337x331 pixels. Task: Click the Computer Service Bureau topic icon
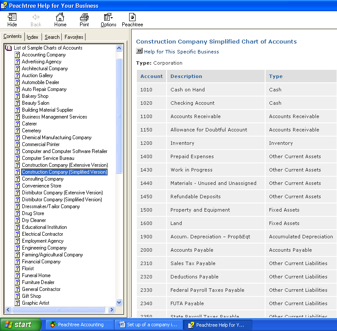(x=17, y=158)
